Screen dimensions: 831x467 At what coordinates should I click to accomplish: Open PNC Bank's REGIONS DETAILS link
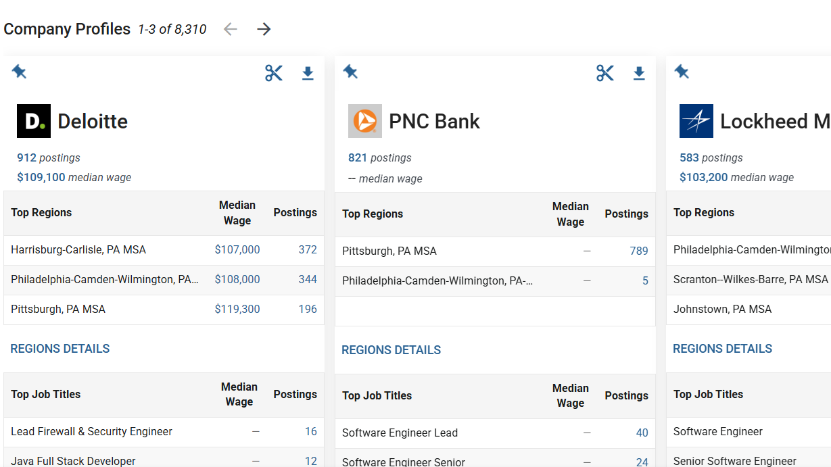click(x=391, y=350)
